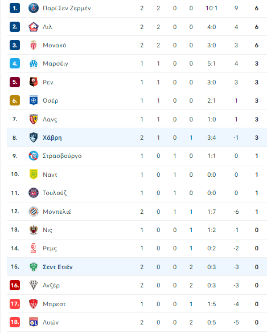Click the Strasbourg club badge

[34, 156]
